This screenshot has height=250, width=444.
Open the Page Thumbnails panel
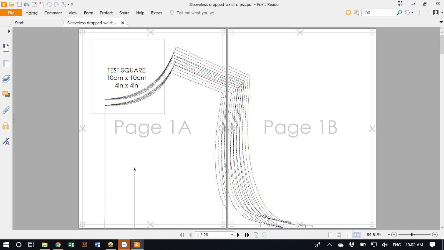pyautogui.click(x=6, y=64)
